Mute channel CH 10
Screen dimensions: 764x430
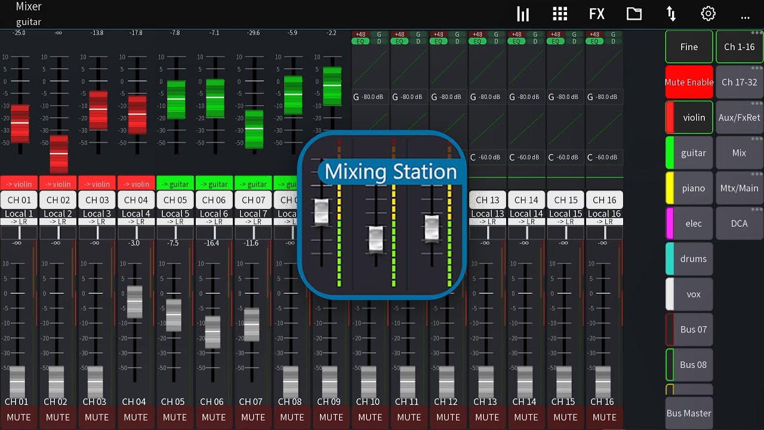tap(370, 417)
